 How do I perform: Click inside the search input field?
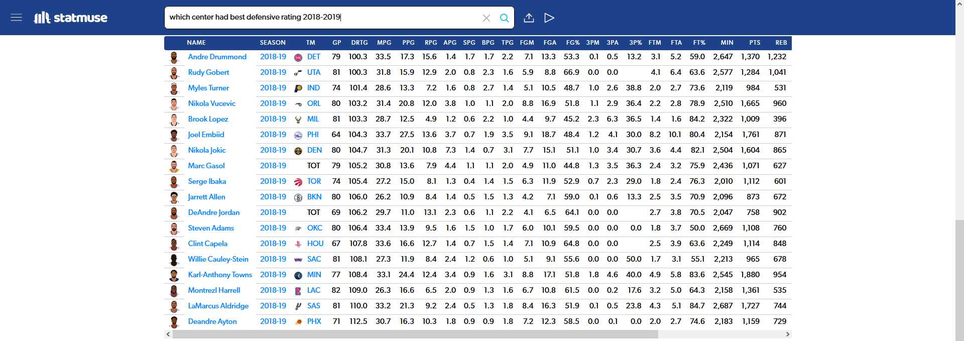[x=321, y=18]
